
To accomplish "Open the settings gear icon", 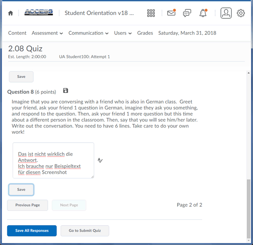I will [x=241, y=13].
